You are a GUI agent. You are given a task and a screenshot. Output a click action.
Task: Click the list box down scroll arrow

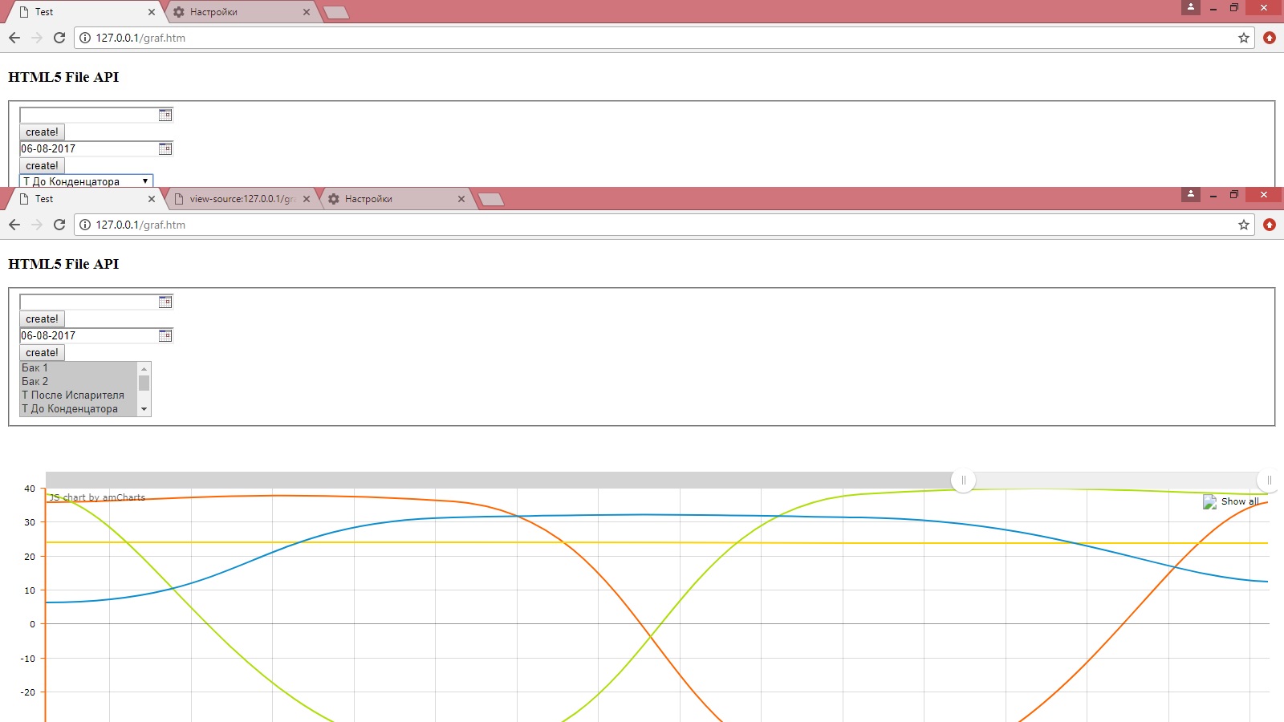pyautogui.click(x=144, y=409)
